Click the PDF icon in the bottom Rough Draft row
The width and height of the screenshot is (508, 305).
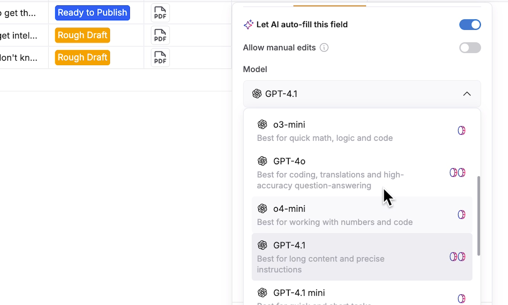160,57
